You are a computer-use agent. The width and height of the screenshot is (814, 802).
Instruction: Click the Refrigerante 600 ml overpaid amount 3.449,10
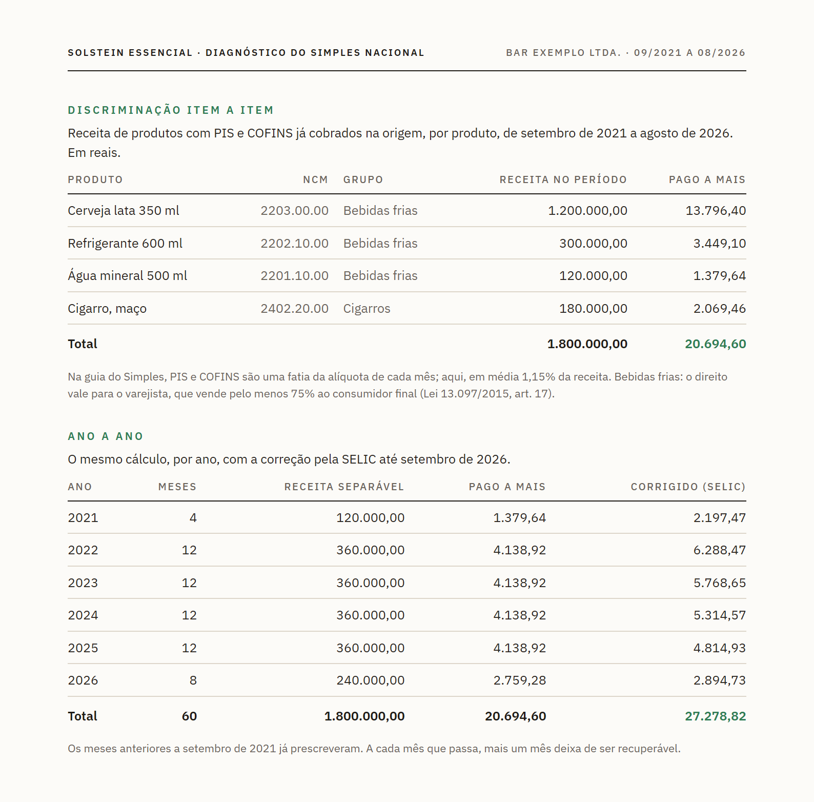point(719,244)
